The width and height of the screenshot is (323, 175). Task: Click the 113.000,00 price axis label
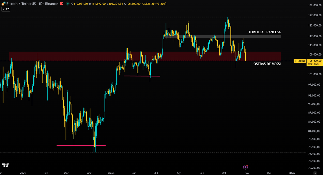[314, 45]
